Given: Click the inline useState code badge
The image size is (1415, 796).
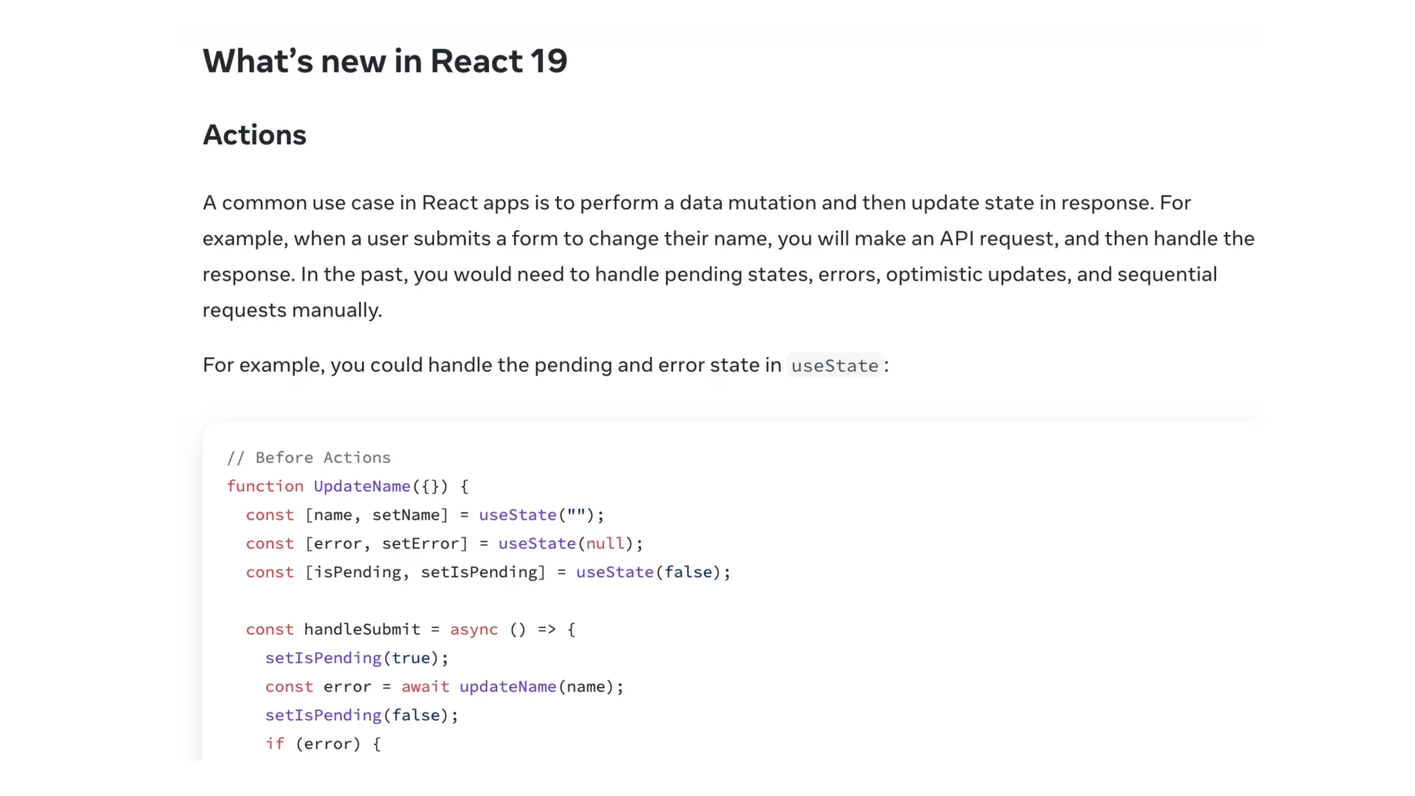Looking at the screenshot, I should point(834,366).
